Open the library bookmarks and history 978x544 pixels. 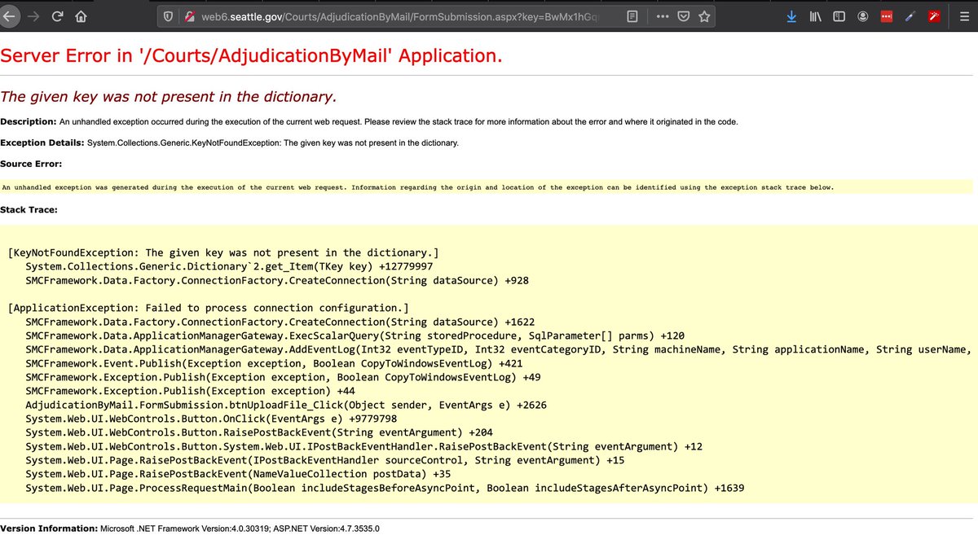point(816,16)
